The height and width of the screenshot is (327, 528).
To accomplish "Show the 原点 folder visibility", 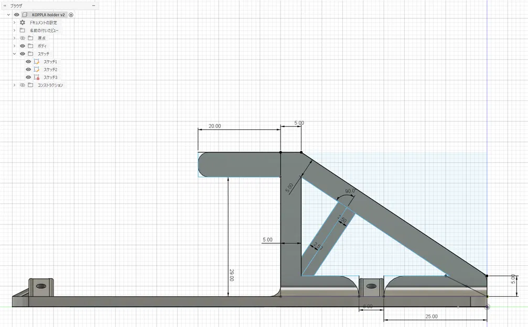I will (x=22, y=38).
